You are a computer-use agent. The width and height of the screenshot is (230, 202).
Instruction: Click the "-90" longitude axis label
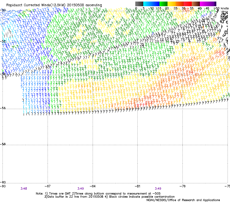[3, 186]
